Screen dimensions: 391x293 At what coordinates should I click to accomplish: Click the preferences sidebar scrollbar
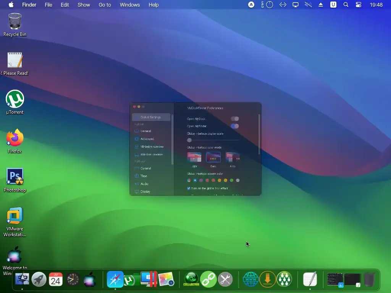coord(172,140)
